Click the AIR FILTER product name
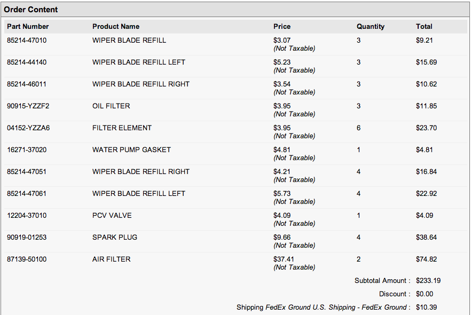This screenshot has height=315, width=471. [x=111, y=259]
